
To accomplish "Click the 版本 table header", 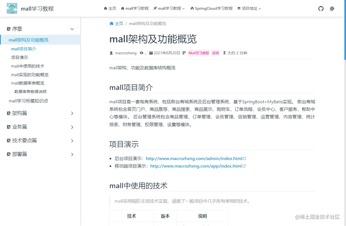I will (165, 216).
